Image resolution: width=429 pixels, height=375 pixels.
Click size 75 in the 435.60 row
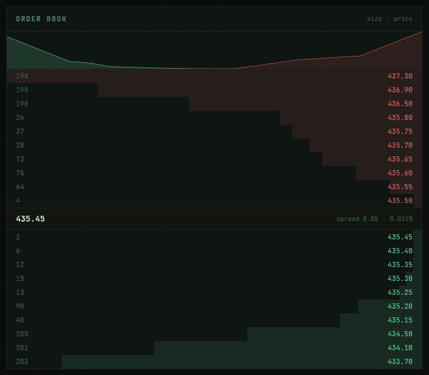[20, 173]
